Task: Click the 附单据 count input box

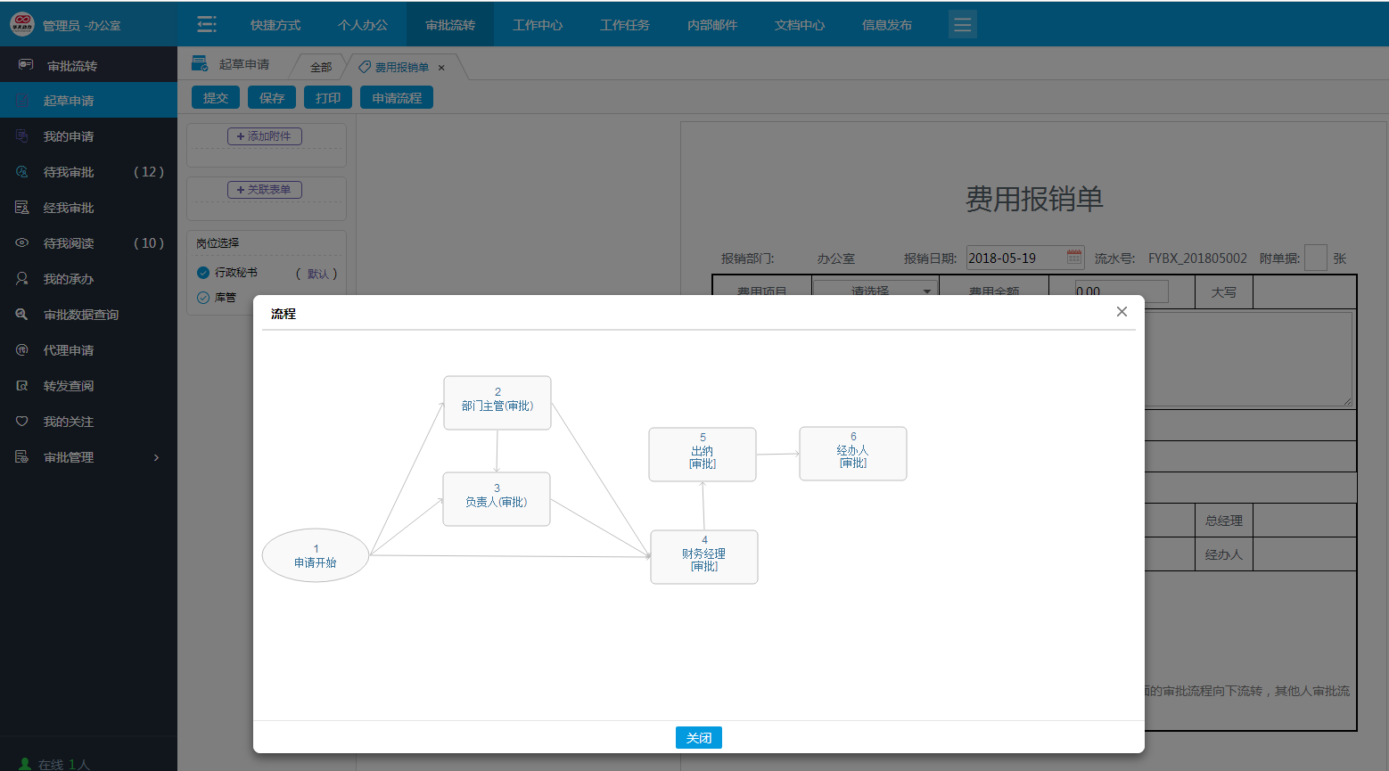Action: pyautogui.click(x=1316, y=258)
